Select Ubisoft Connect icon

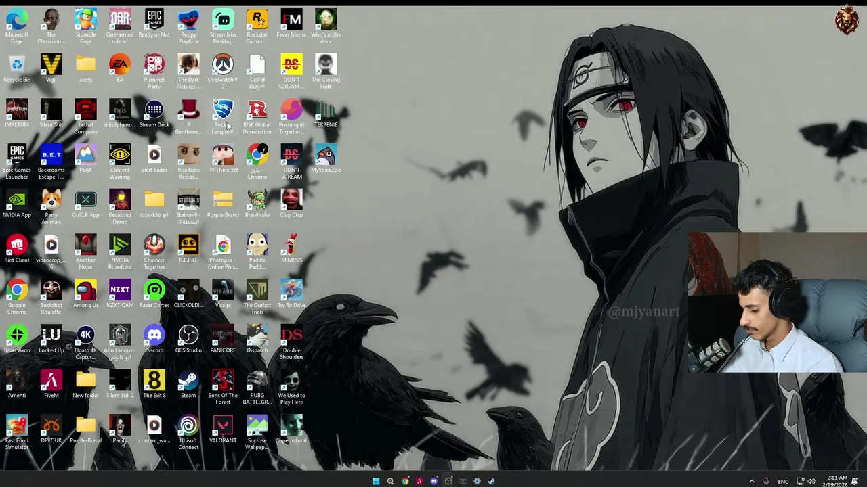point(188,433)
